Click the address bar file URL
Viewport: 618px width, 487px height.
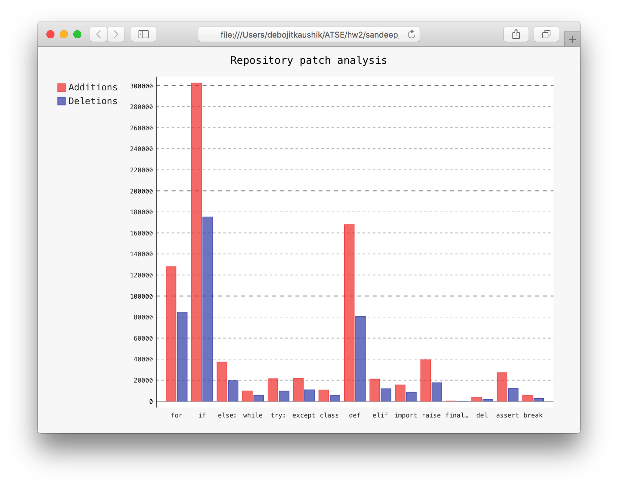(309, 35)
